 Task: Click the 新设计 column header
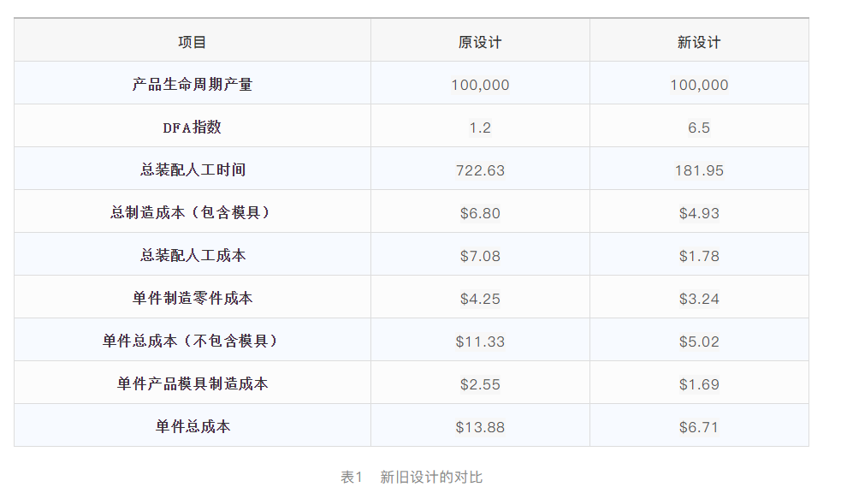(x=699, y=42)
